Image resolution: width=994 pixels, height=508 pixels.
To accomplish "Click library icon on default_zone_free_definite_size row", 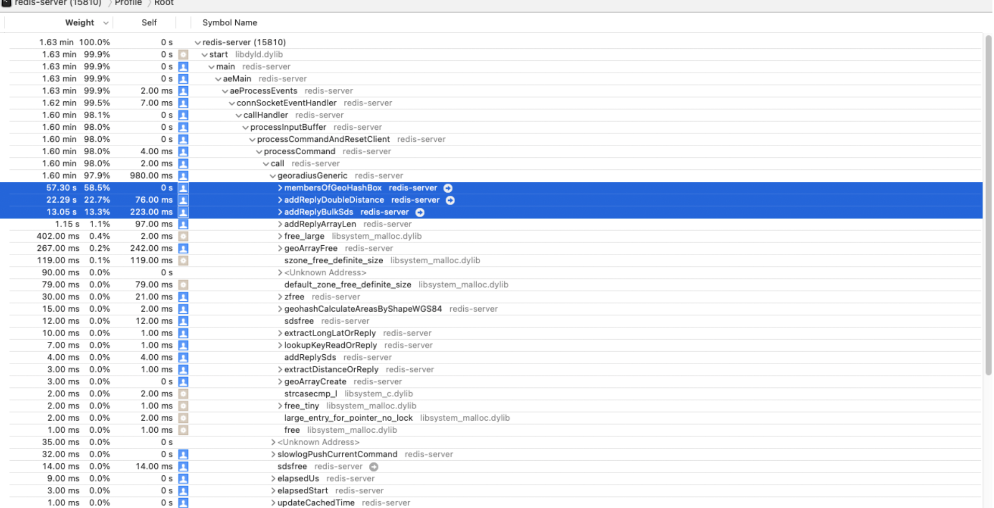I will pyautogui.click(x=183, y=285).
